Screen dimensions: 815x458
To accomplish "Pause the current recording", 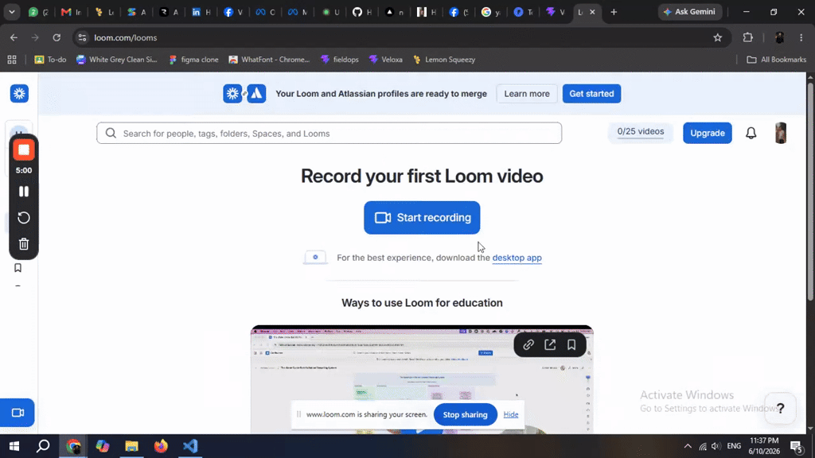I will pyautogui.click(x=23, y=192).
